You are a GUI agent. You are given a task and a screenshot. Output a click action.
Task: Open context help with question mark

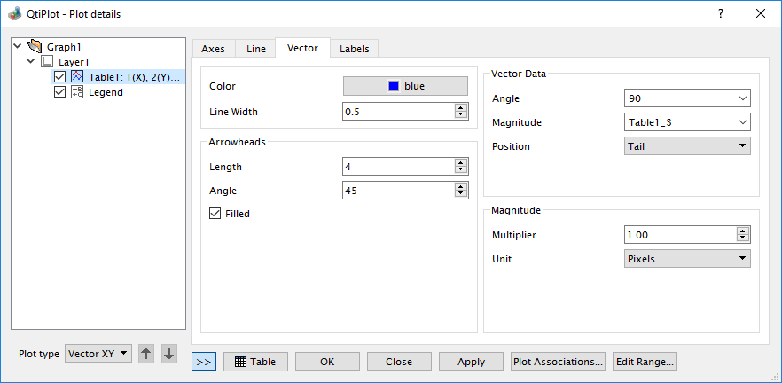721,13
